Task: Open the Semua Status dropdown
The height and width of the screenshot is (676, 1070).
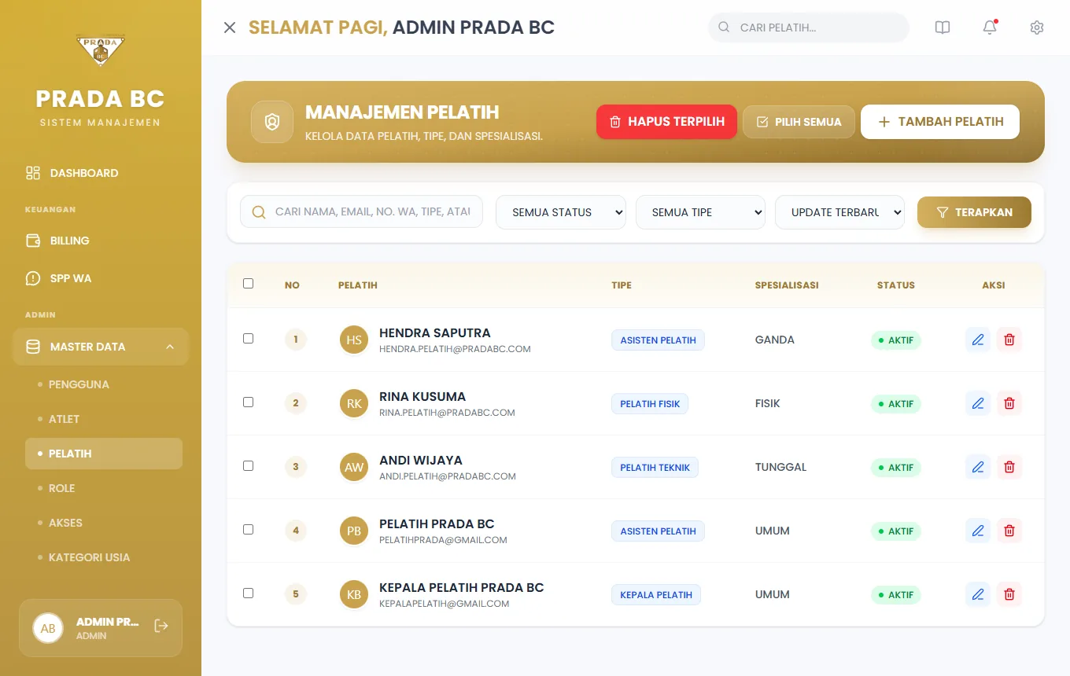Action: click(x=561, y=212)
